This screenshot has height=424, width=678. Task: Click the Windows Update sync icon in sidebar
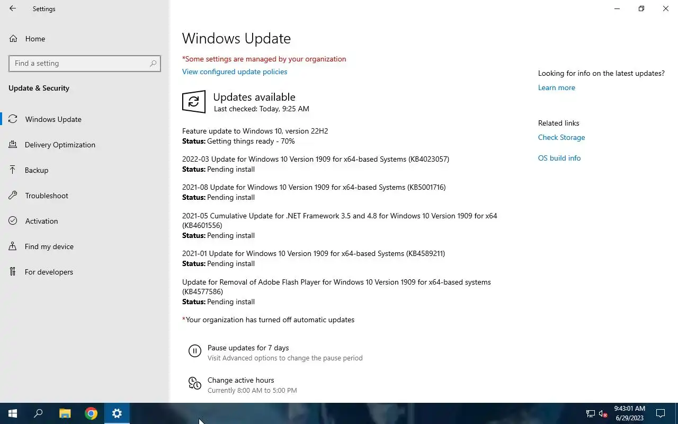13,119
